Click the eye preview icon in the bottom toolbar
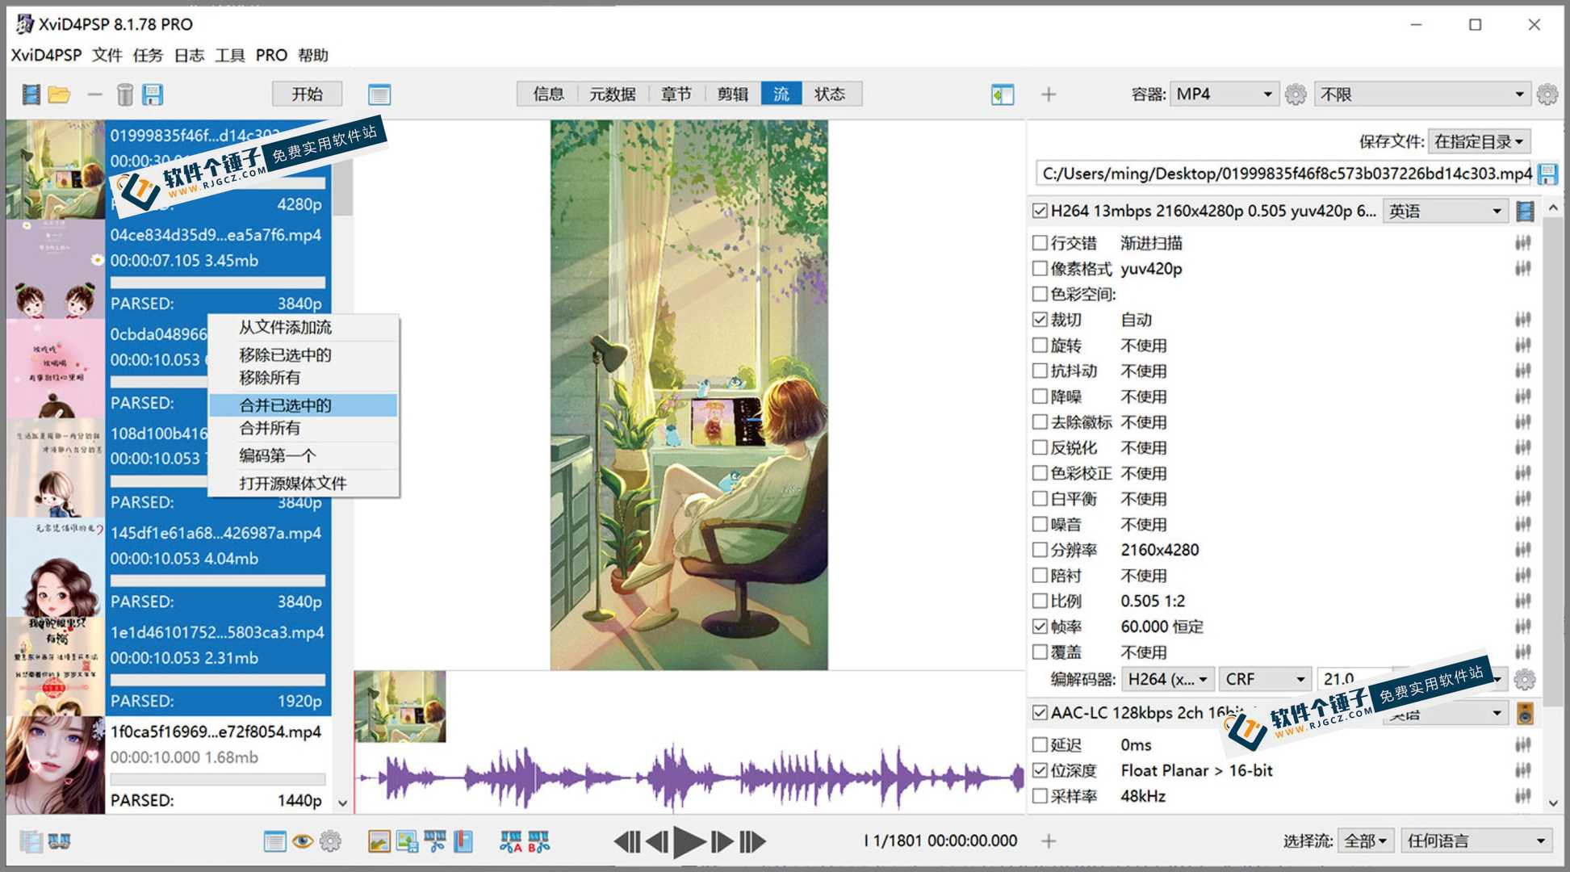Image resolution: width=1570 pixels, height=872 pixels. coord(301,841)
